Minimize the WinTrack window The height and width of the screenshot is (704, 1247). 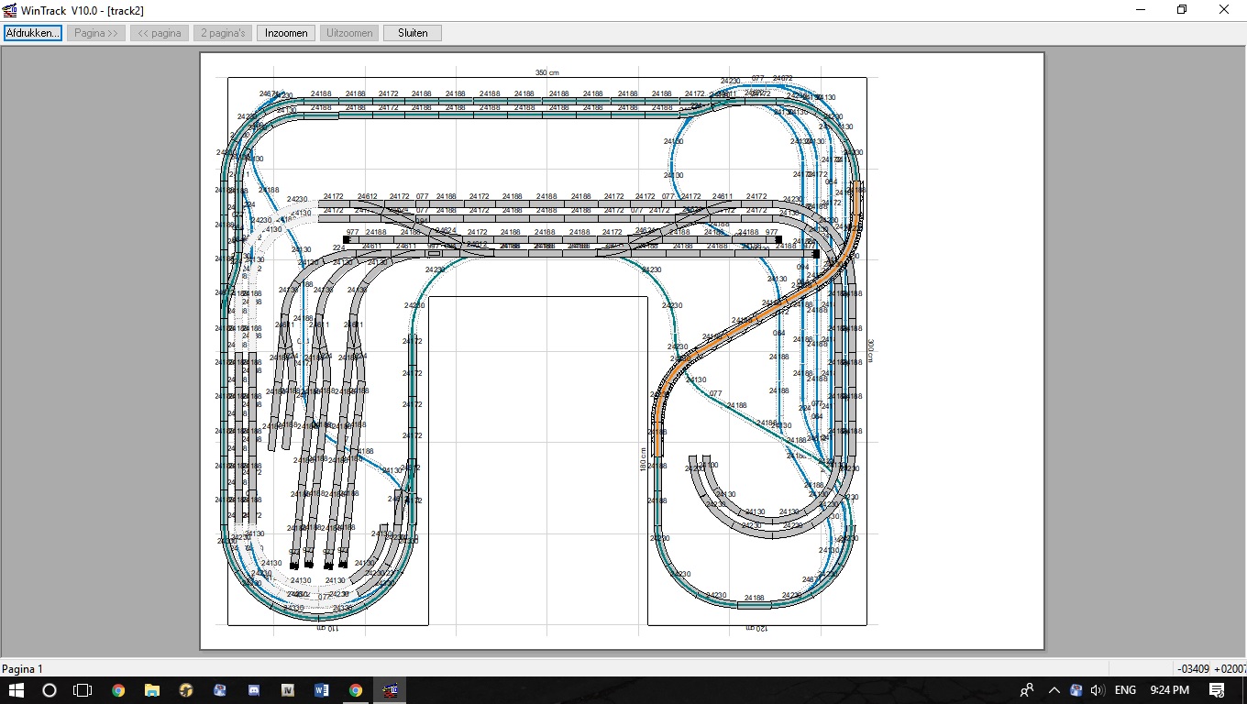coord(1141,10)
